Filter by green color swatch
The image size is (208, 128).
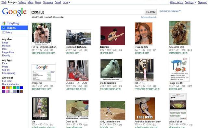pos(14,88)
